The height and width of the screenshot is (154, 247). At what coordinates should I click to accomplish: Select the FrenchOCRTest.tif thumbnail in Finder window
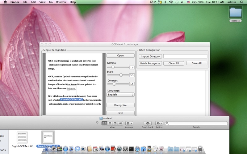48,137
